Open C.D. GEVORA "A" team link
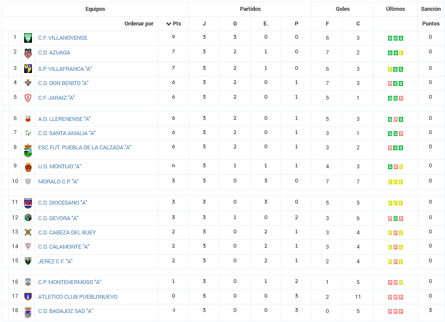 click(x=58, y=218)
